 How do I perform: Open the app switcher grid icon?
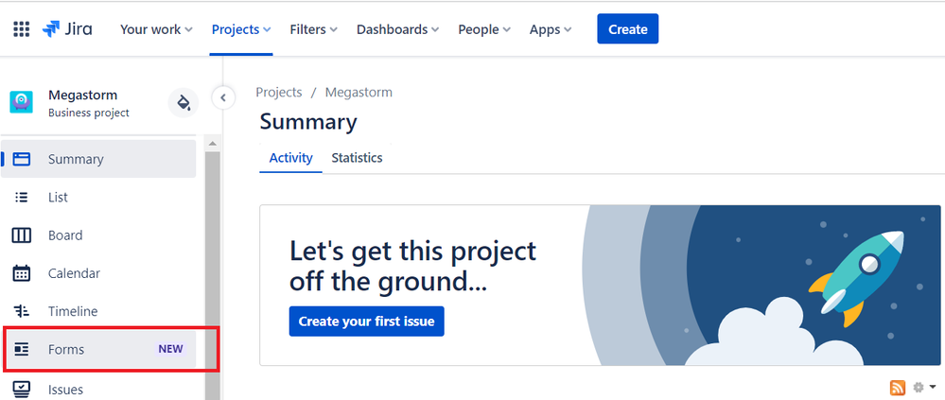click(x=21, y=29)
